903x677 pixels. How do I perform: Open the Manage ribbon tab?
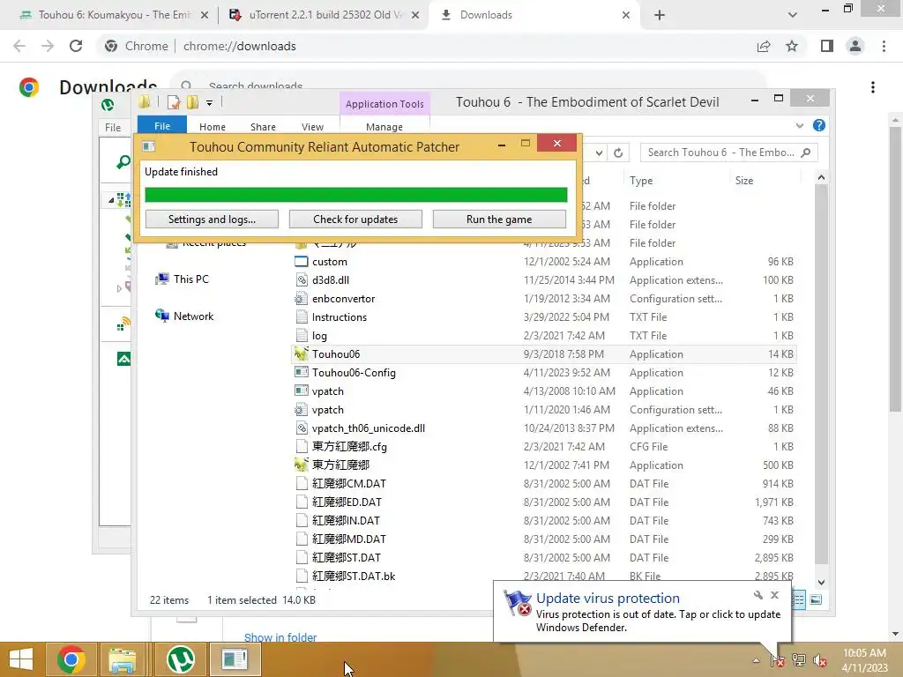coord(384,127)
